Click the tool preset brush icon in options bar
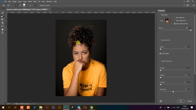This screenshot has height=110, width=196. click(9, 5)
